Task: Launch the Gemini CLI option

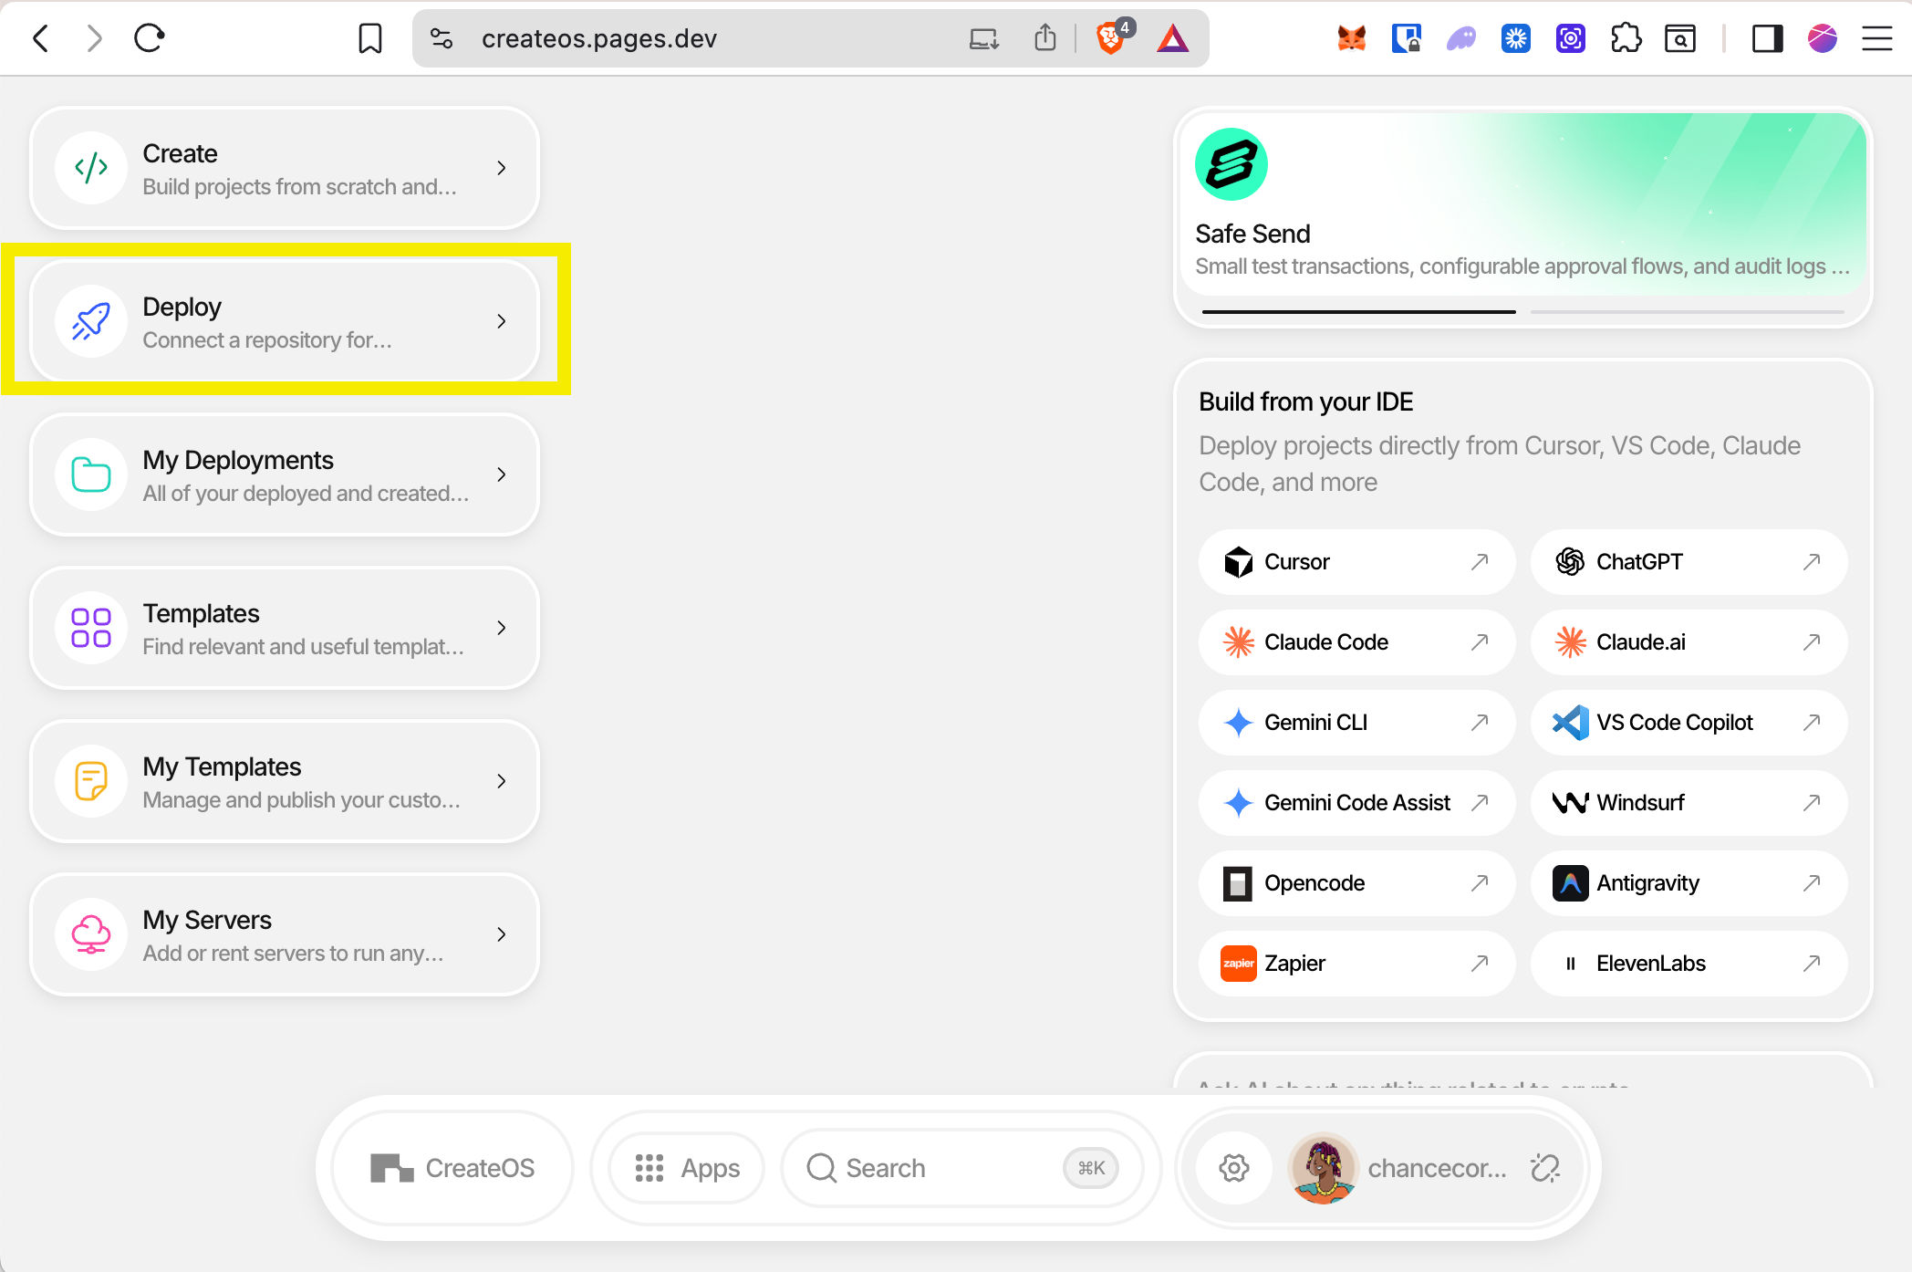Action: tap(1356, 723)
